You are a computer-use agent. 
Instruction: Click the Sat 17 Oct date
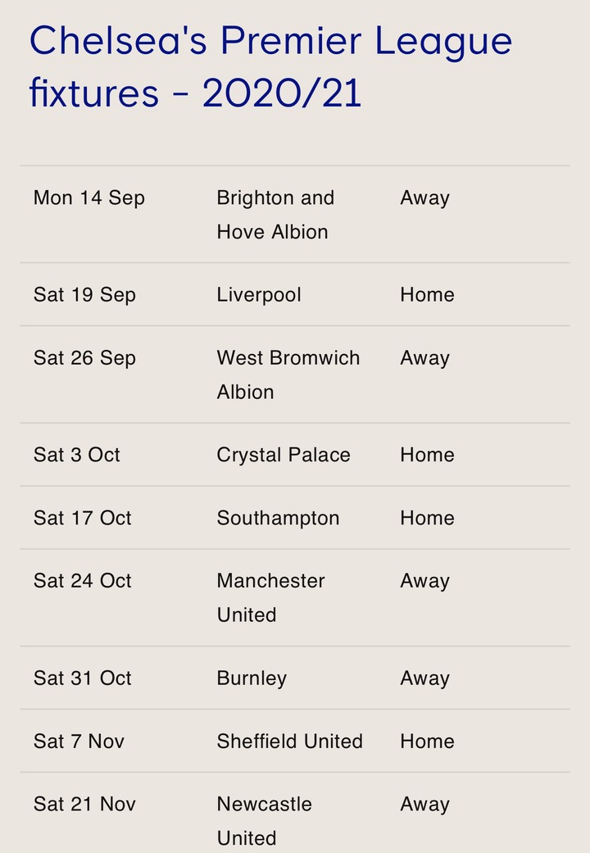tap(83, 518)
